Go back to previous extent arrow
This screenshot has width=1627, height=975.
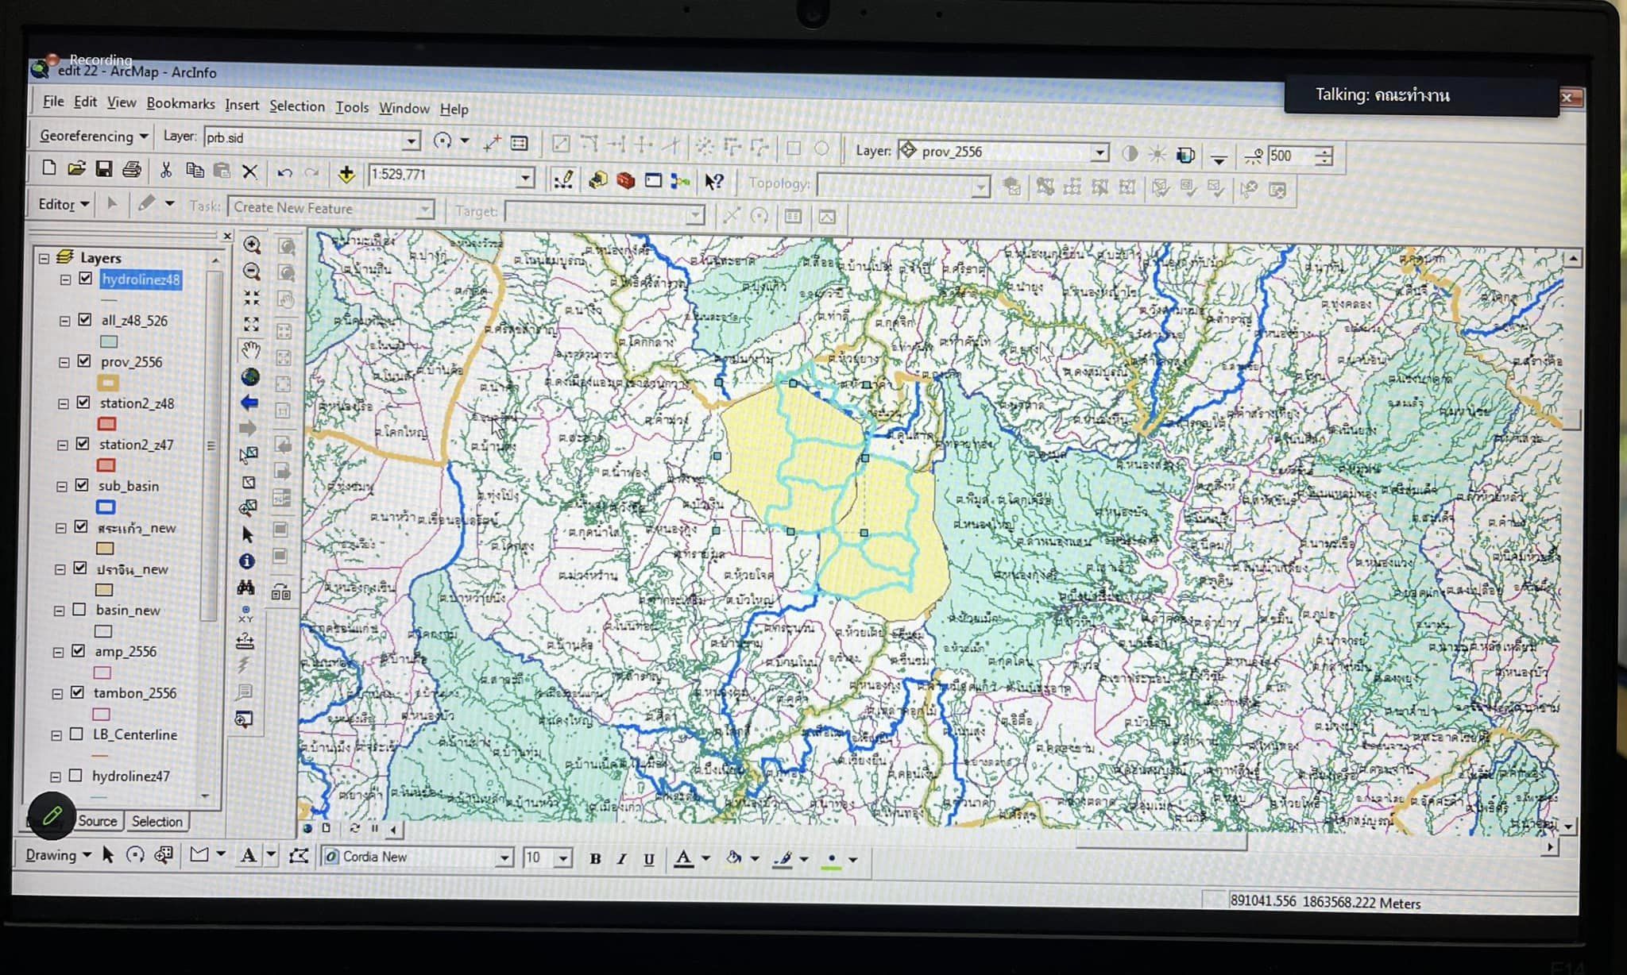[x=249, y=403]
